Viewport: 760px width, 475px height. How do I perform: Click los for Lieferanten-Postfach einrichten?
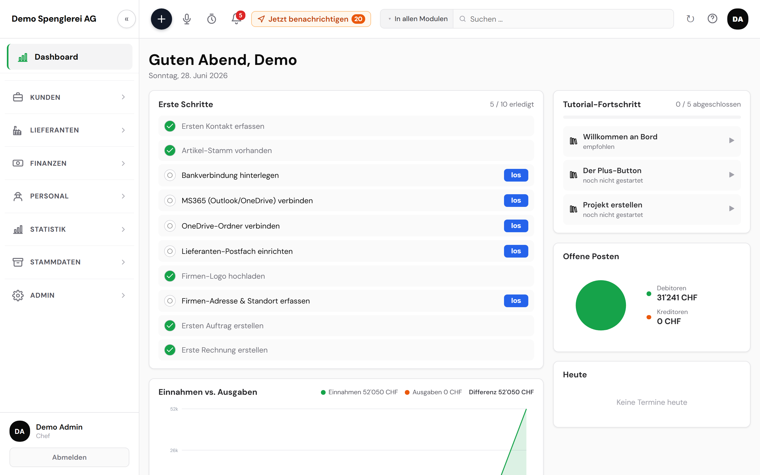click(x=516, y=251)
